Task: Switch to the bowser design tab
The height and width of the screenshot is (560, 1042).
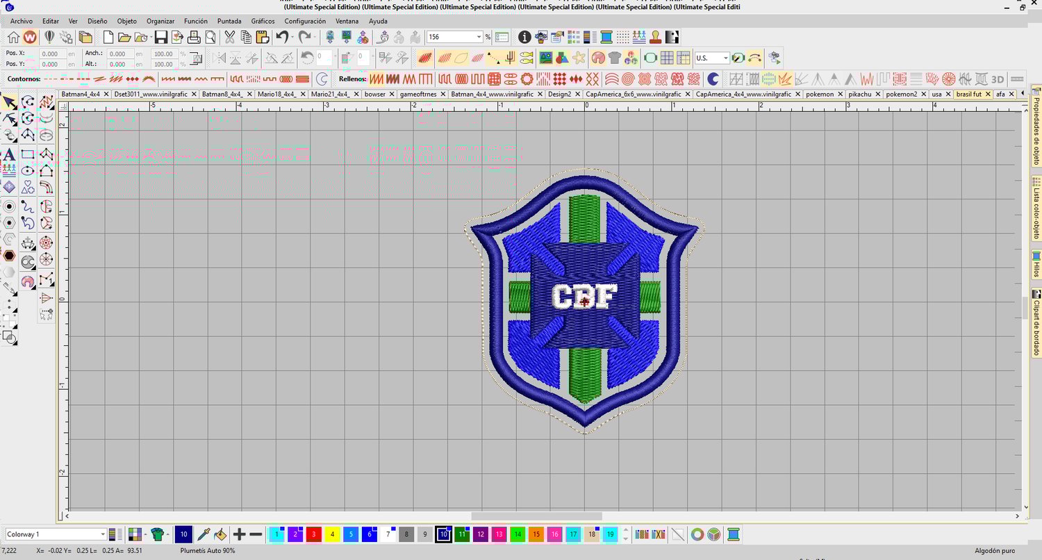Action: (375, 94)
